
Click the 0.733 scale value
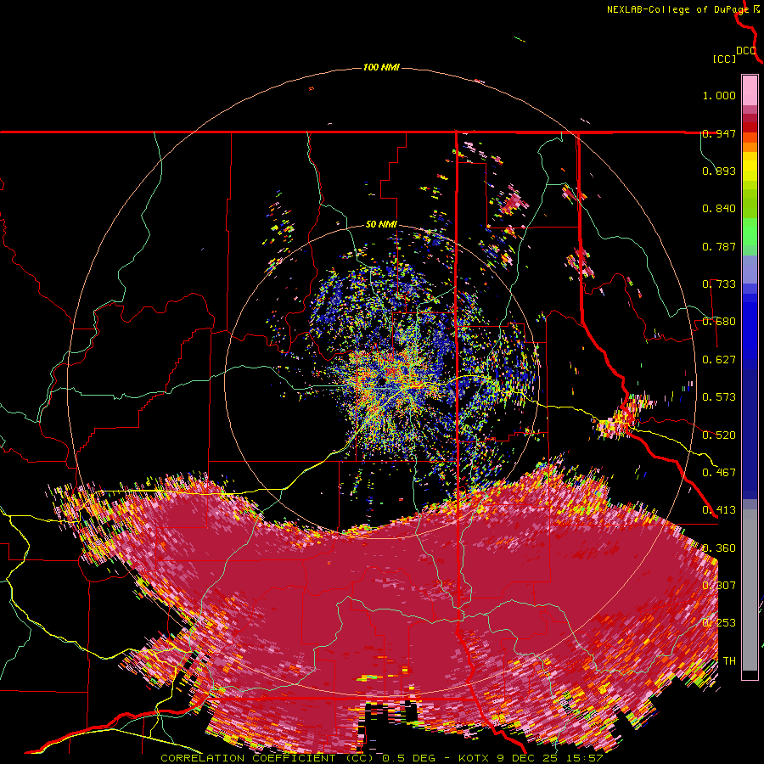point(719,284)
